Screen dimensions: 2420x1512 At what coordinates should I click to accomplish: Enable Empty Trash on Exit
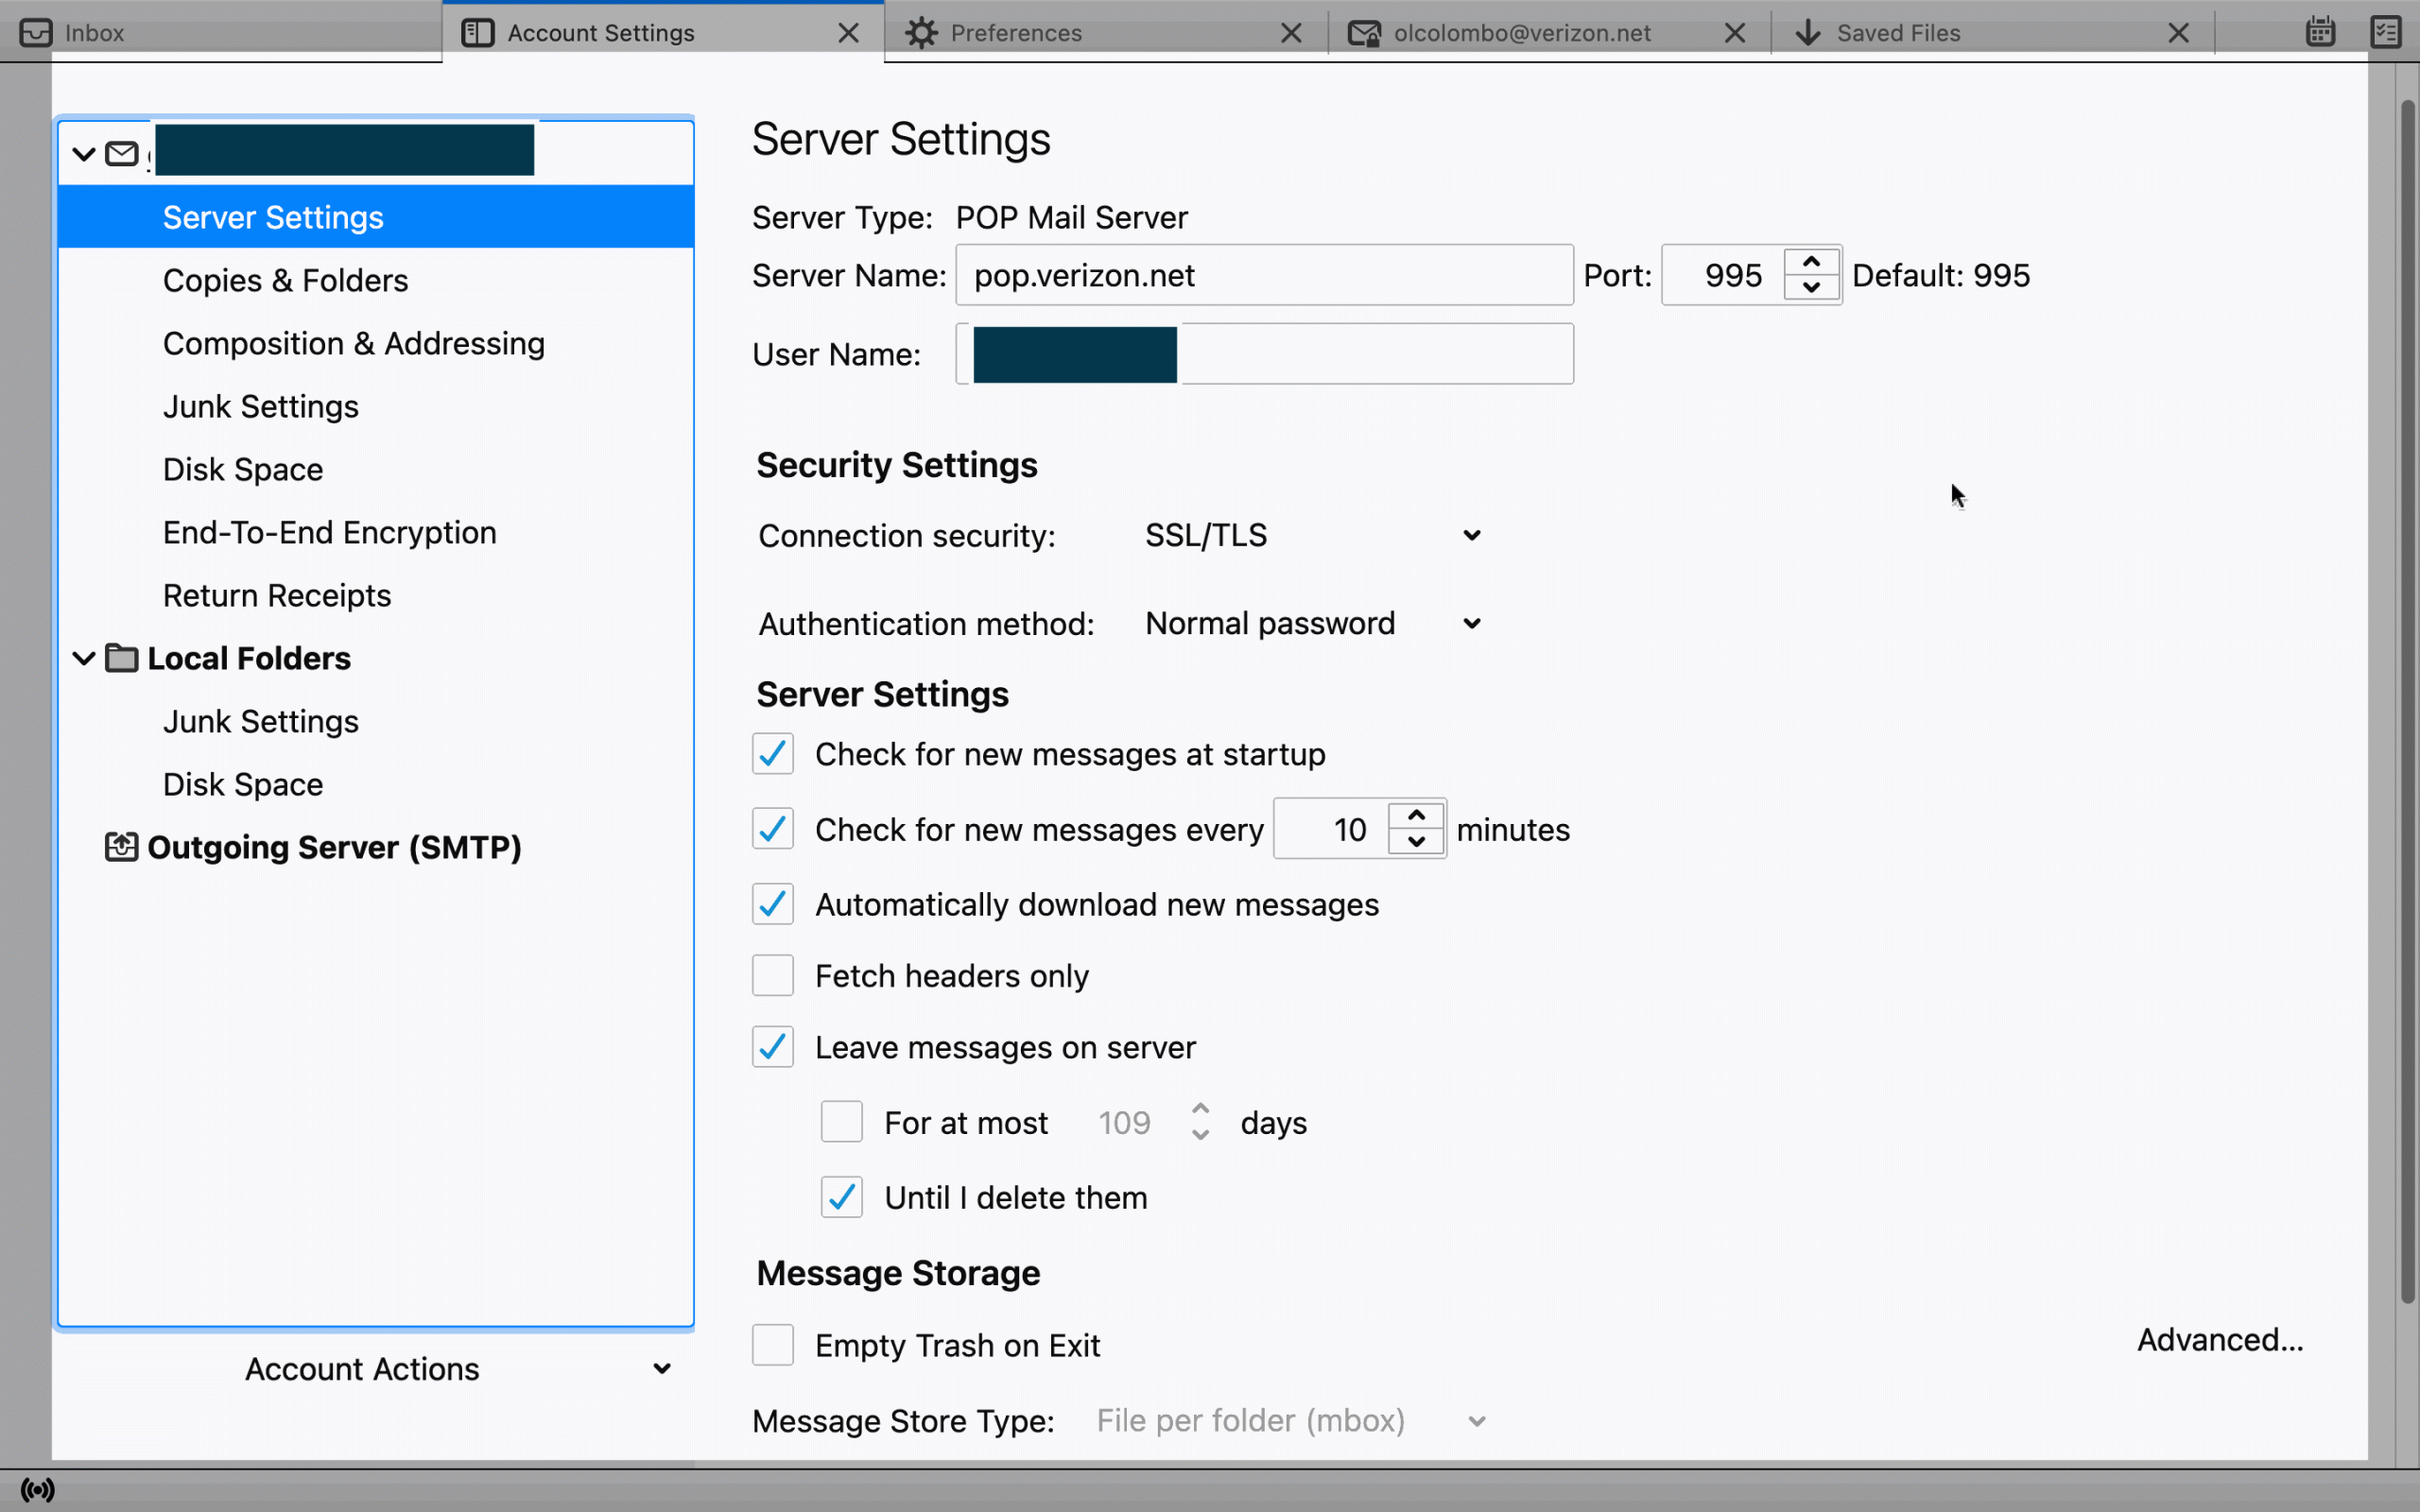tap(772, 1345)
